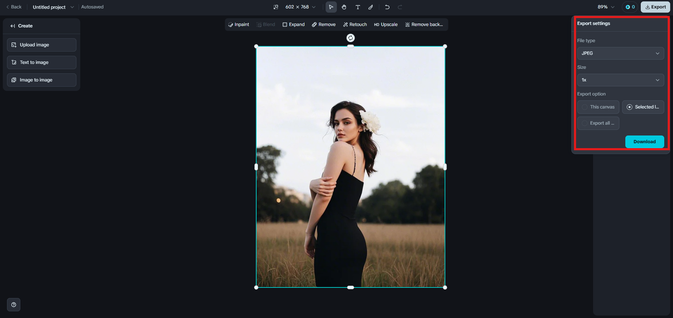Choose the Remove eraser tool
The height and width of the screenshot is (318, 673).
323,24
